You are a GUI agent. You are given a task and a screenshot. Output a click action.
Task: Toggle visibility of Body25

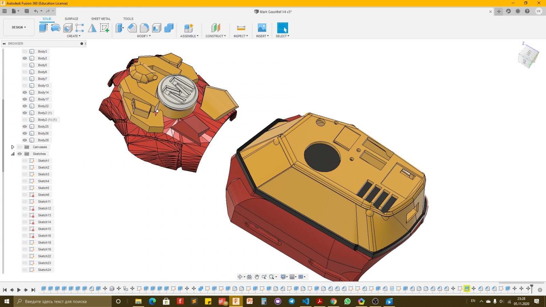[25, 127]
